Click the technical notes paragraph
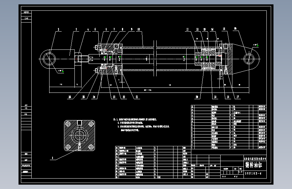 point(141,125)
